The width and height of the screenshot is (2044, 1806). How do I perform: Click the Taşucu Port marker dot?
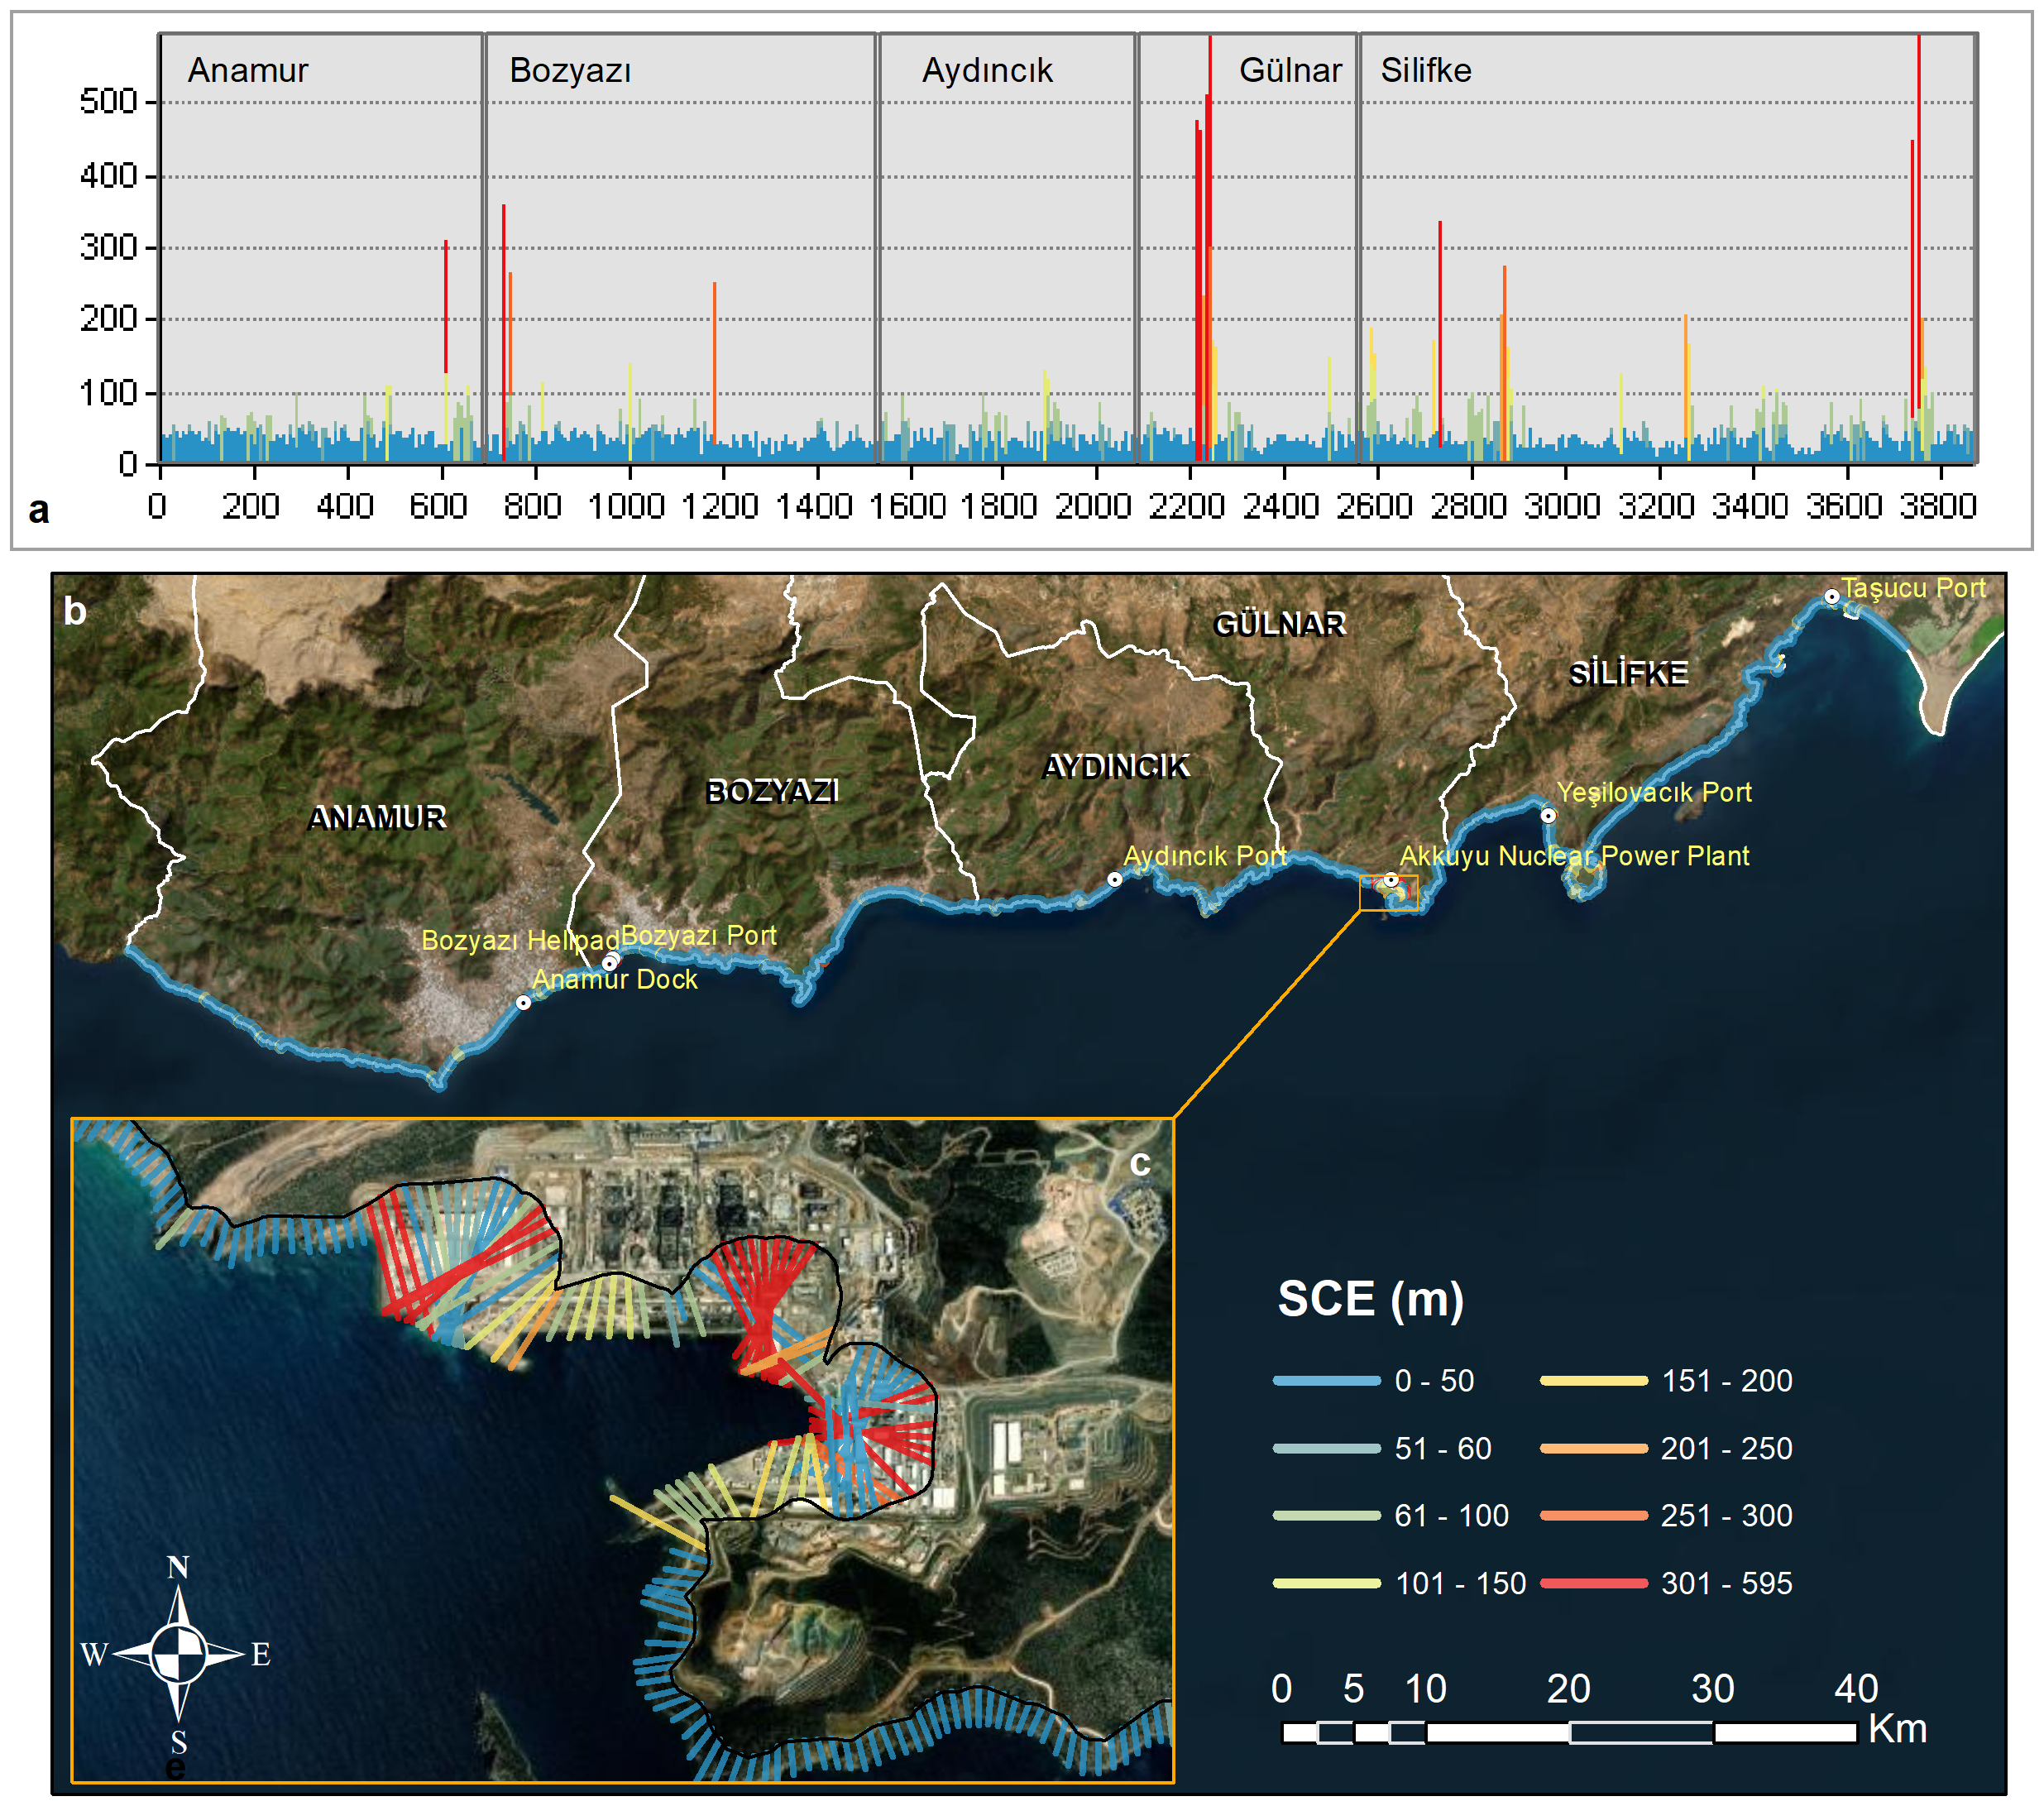point(1831,596)
